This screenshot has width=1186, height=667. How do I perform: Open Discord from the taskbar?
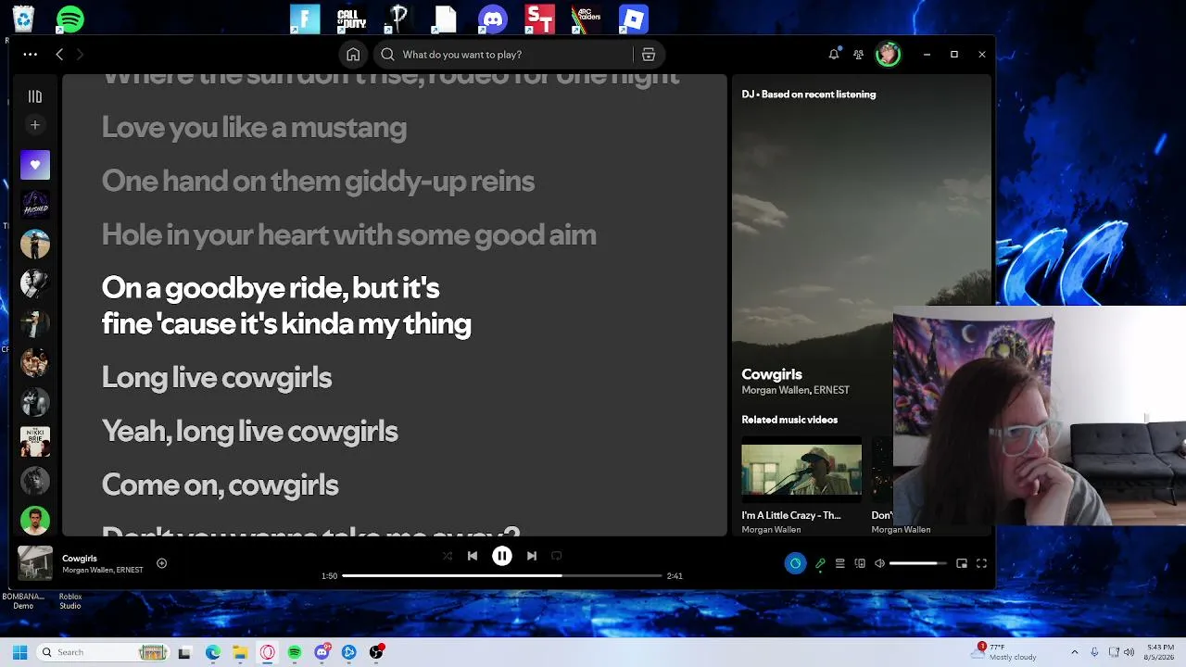tap(322, 652)
